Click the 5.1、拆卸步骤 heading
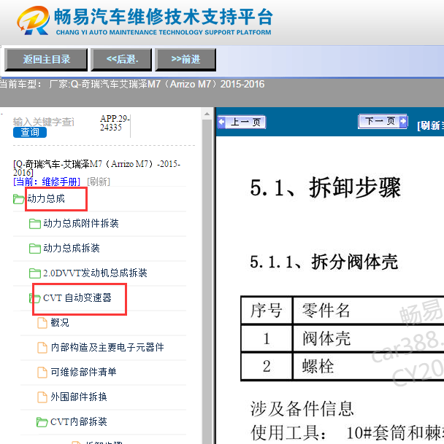Image resolution: width=444 pixels, height=444 pixels. coord(325,188)
